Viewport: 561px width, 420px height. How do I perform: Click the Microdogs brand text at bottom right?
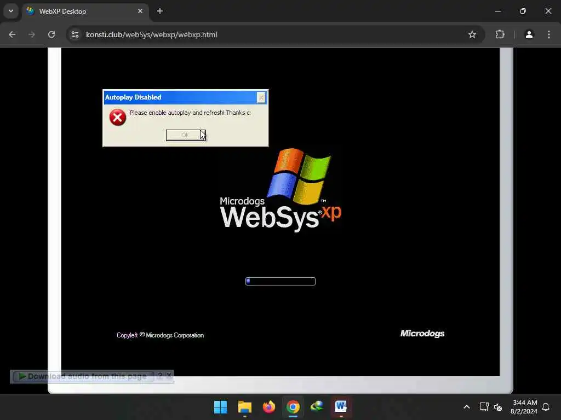coord(422,333)
